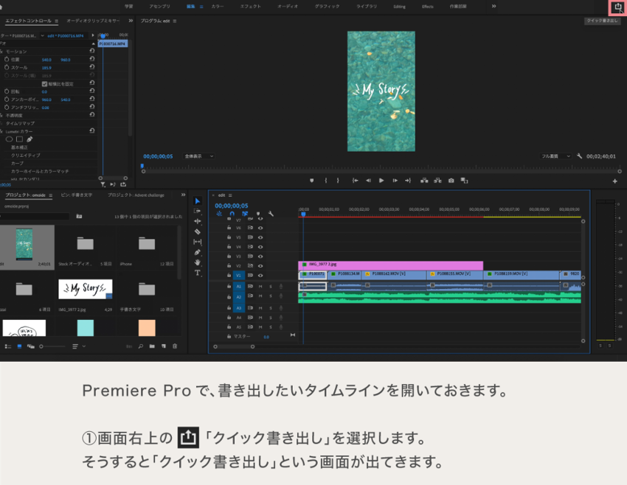Viewport: 627px width, 485px height.
Task: Select the Slip tool
Action: (x=198, y=242)
